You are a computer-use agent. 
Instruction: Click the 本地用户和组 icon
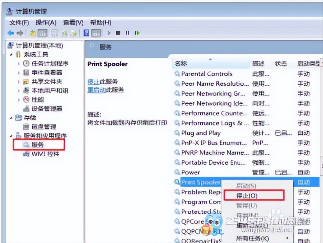click(26, 90)
